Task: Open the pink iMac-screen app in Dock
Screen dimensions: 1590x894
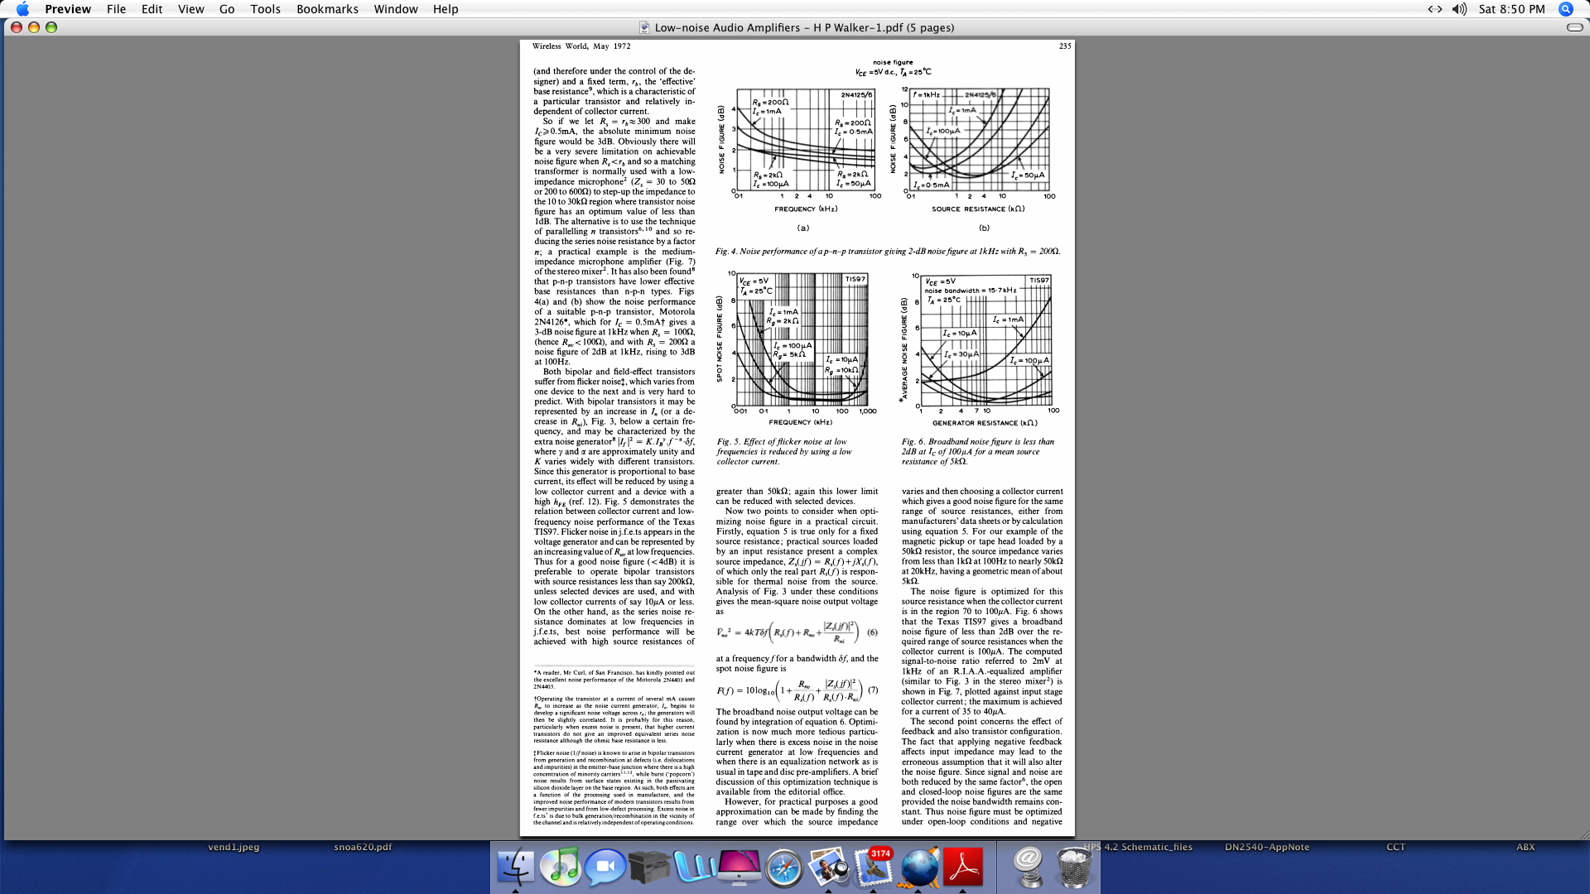Action: point(740,868)
